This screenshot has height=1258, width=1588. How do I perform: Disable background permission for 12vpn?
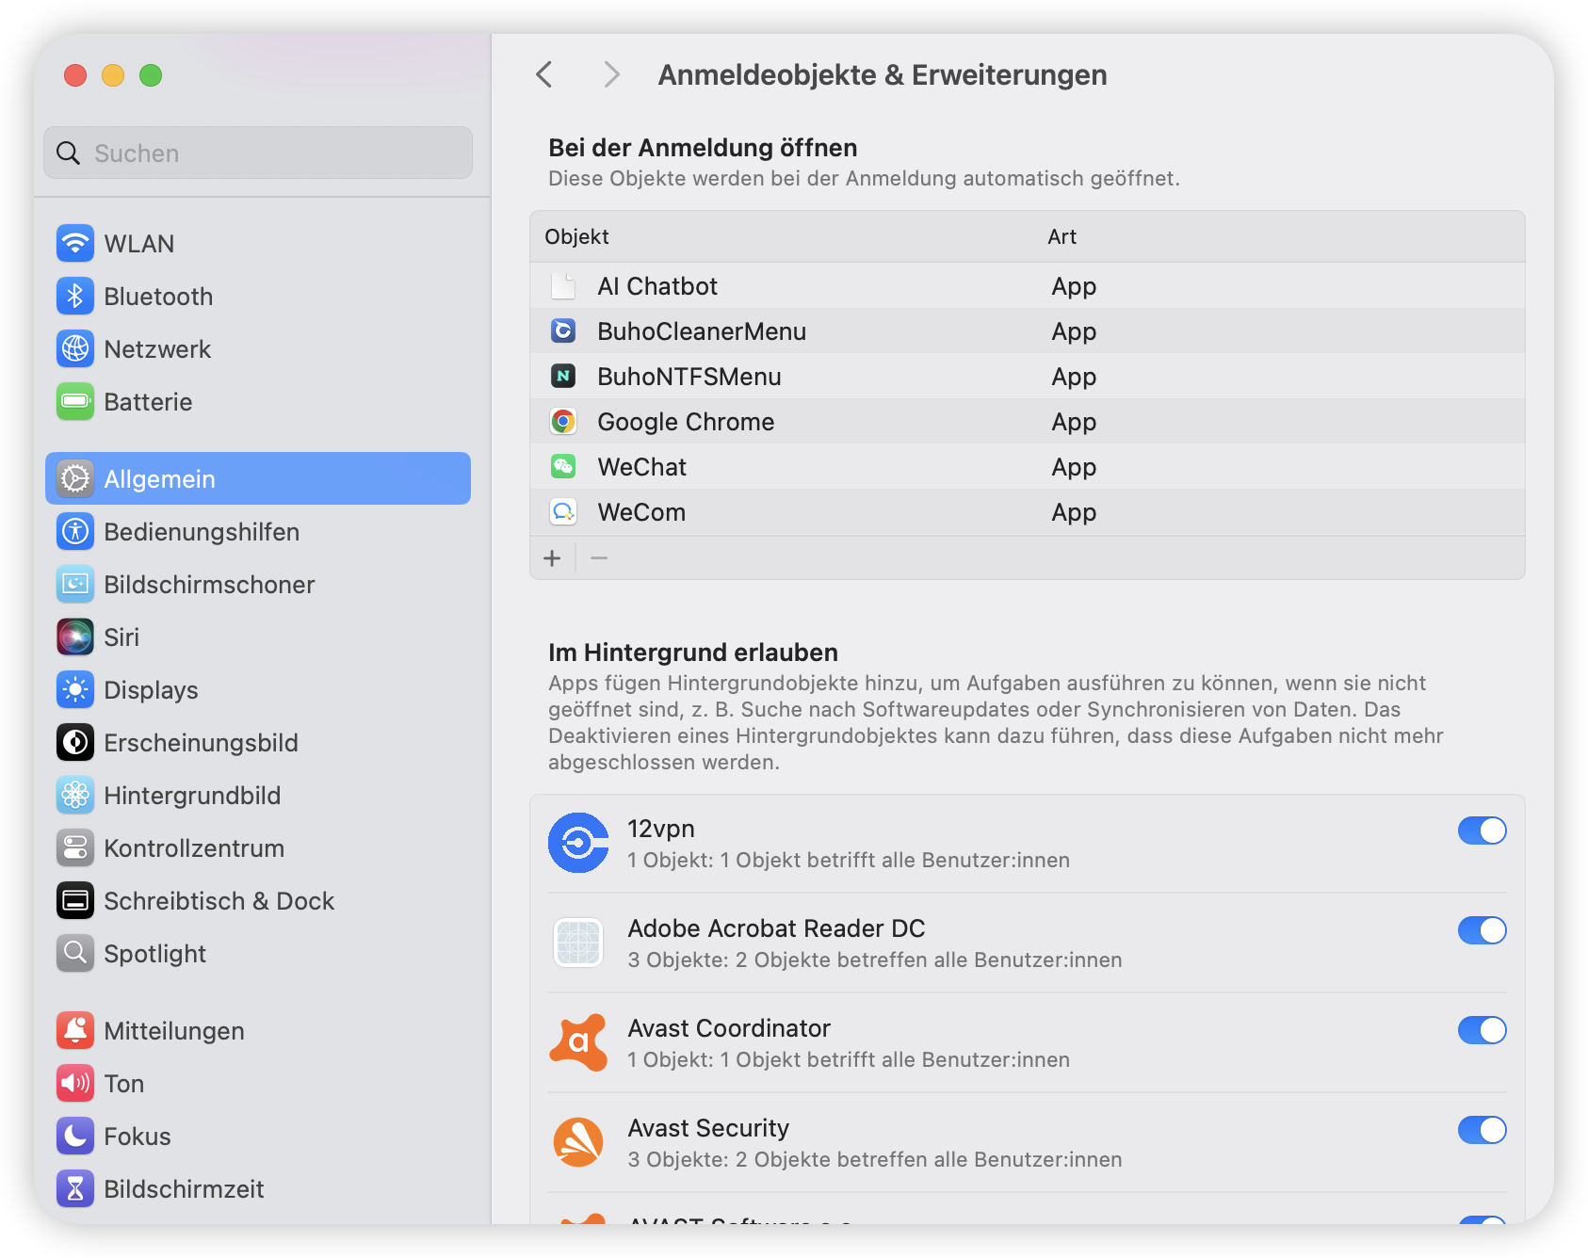tap(1482, 831)
